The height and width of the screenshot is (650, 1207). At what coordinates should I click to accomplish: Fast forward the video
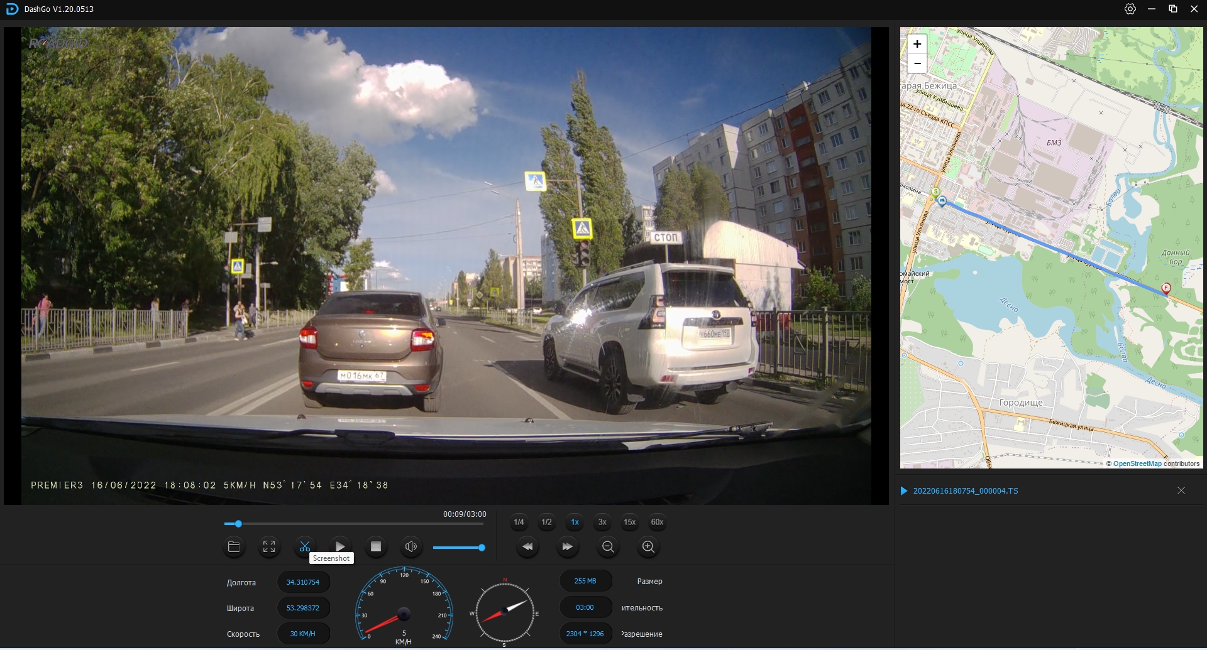click(567, 546)
